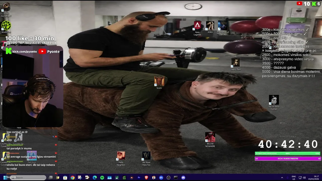
Task: Select the ASKA game icon
Action: click(x=210, y=27)
